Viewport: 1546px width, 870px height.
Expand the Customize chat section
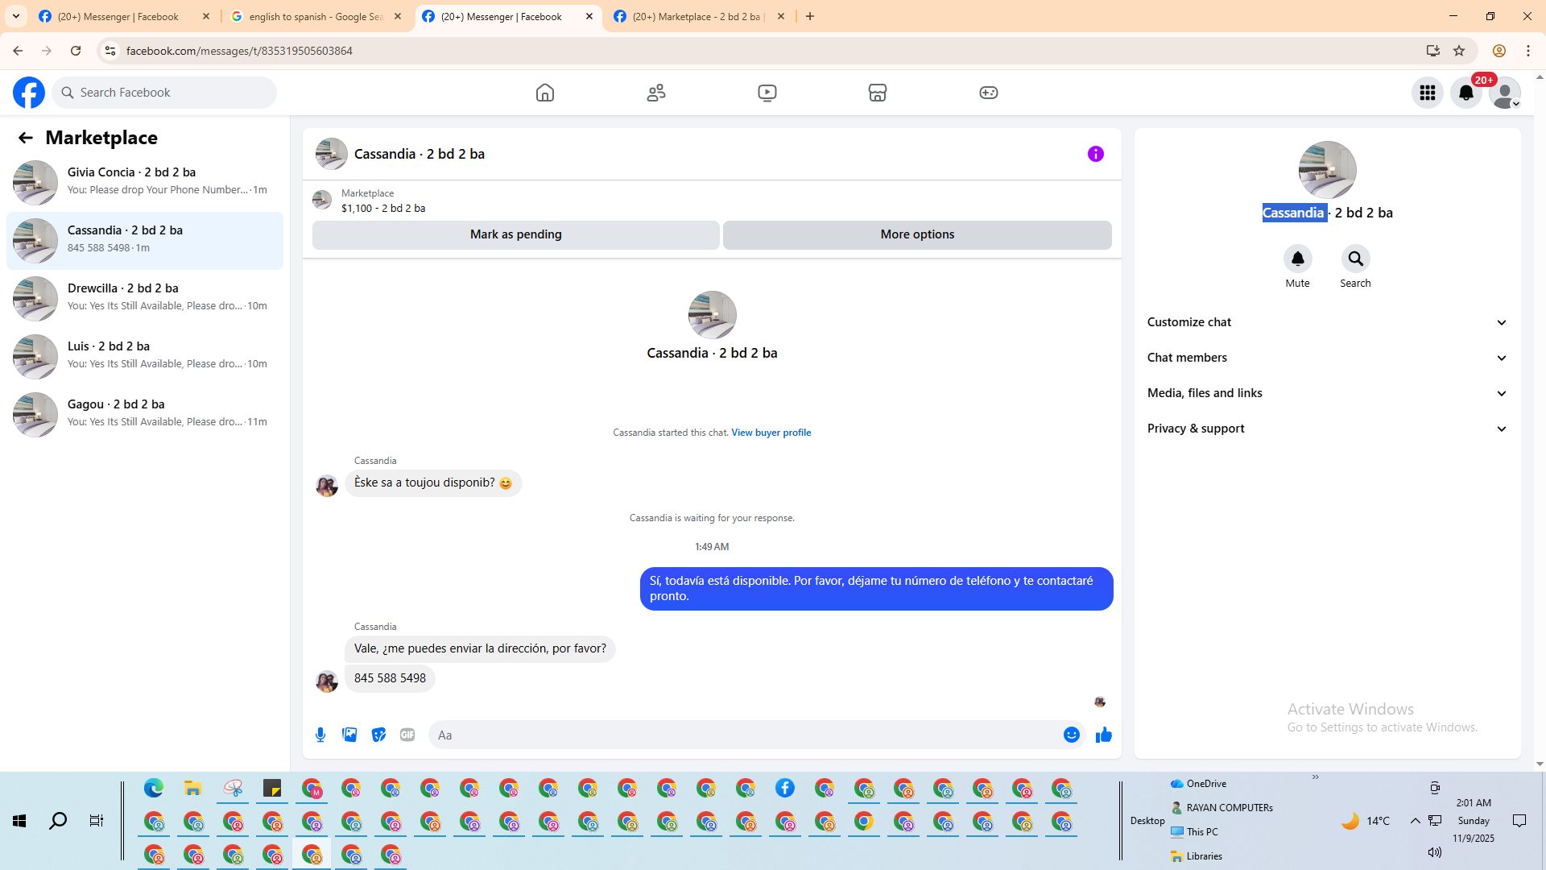point(1326,322)
